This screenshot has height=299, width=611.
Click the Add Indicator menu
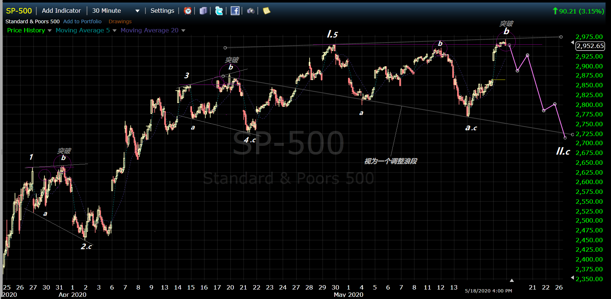pos(61,11)
